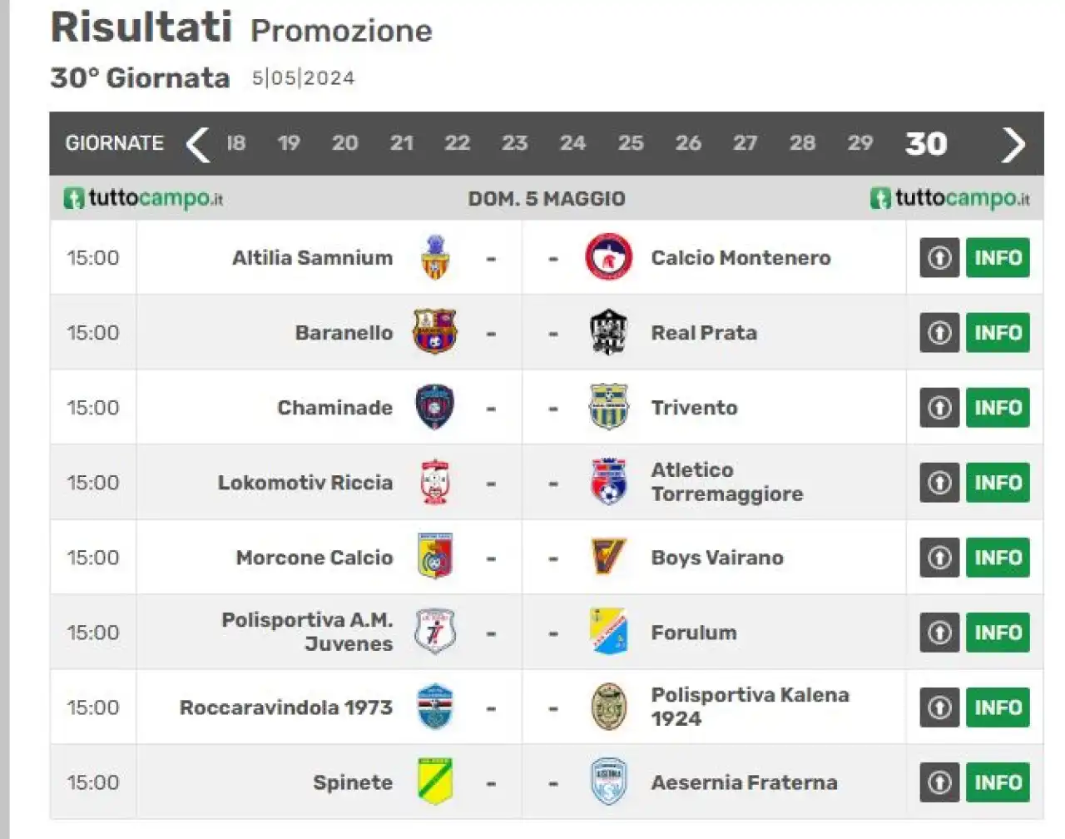Open the Lokomotiv Riccia team link
1065x839 pixels.
pyautogui.click(x=305, y=482)
